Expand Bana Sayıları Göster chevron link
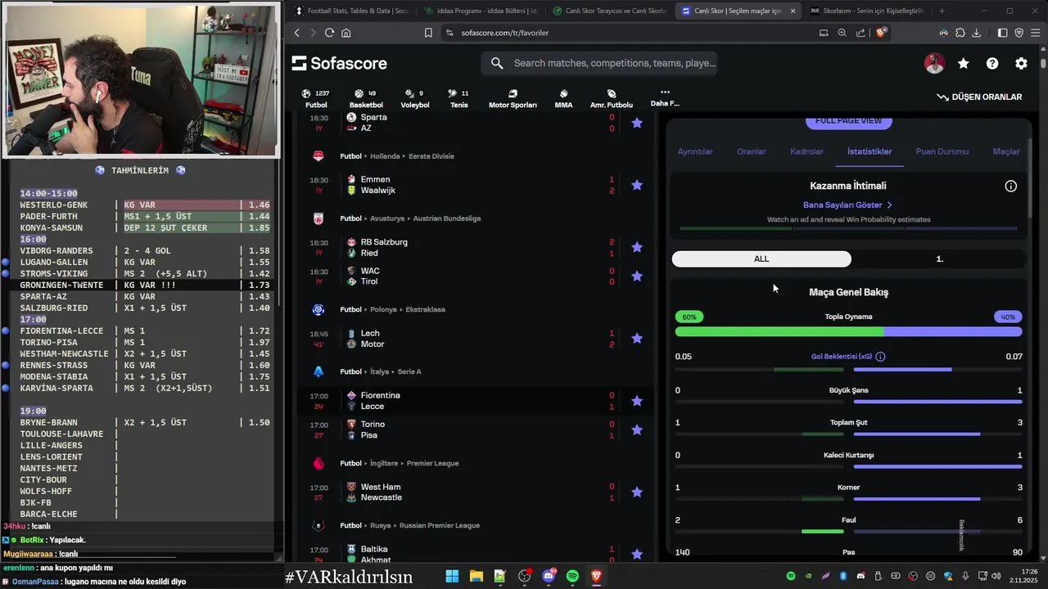 tap(848, 205)
